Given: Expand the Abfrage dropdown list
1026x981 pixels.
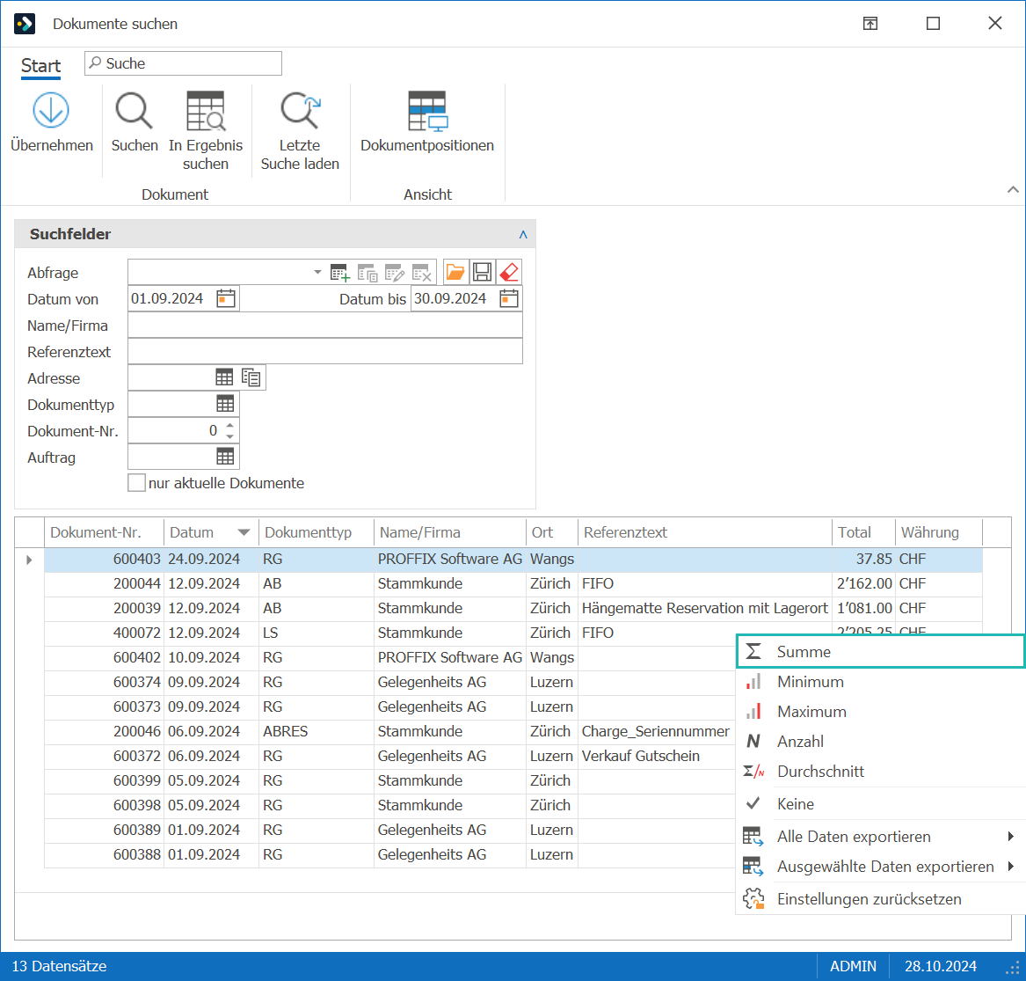Looking at the screenshot, I should tap(317, 272).
